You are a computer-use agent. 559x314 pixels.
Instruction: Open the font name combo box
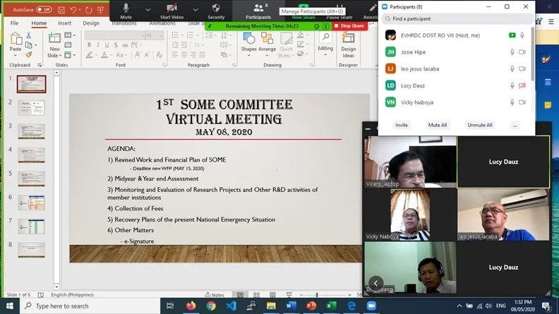114,35
